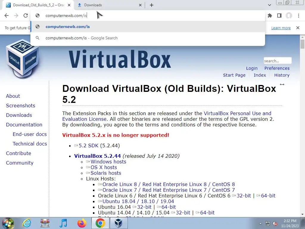Dismiss the Chrome update infobar
Image resolution: width=305 pixels, height=229 pixels.
(x=298, y=28)
